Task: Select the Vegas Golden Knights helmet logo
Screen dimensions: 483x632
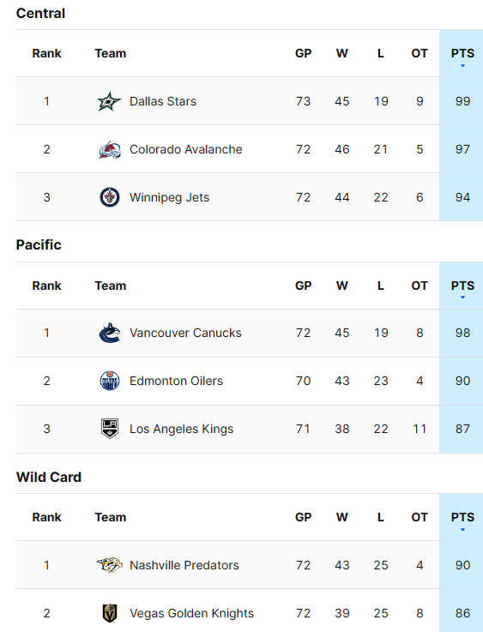Action: [x=109, y=613]
